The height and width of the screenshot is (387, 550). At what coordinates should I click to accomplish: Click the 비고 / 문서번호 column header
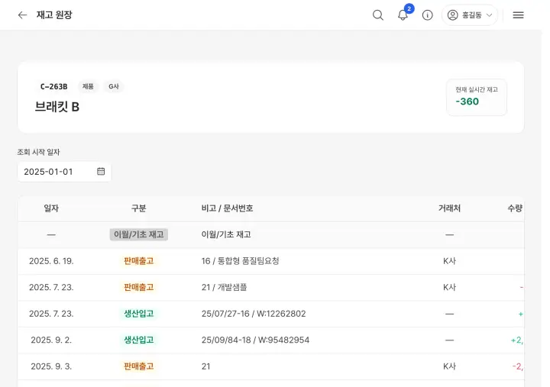(x=227, y=208)
